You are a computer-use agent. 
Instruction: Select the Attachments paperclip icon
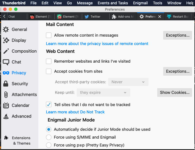tap(6, 94)
